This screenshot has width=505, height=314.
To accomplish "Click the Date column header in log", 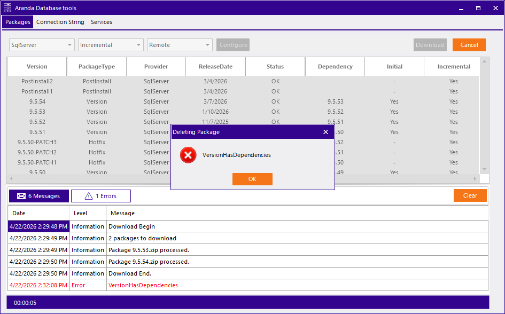I will [x=38, y=213].
